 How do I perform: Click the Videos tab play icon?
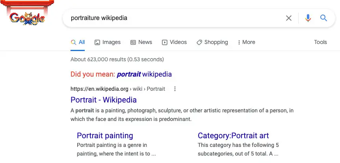(x=165, y=42)
